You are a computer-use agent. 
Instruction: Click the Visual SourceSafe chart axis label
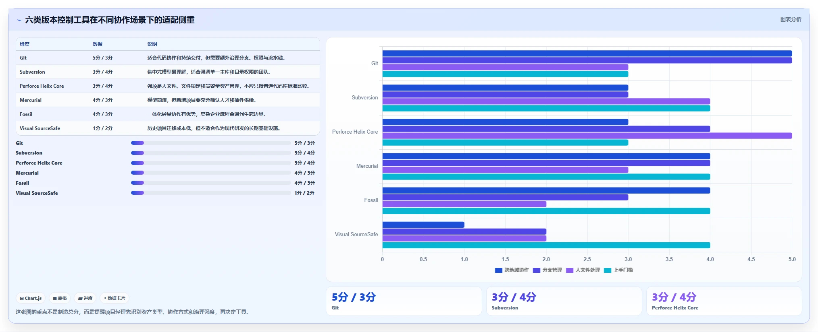(356, 235)
